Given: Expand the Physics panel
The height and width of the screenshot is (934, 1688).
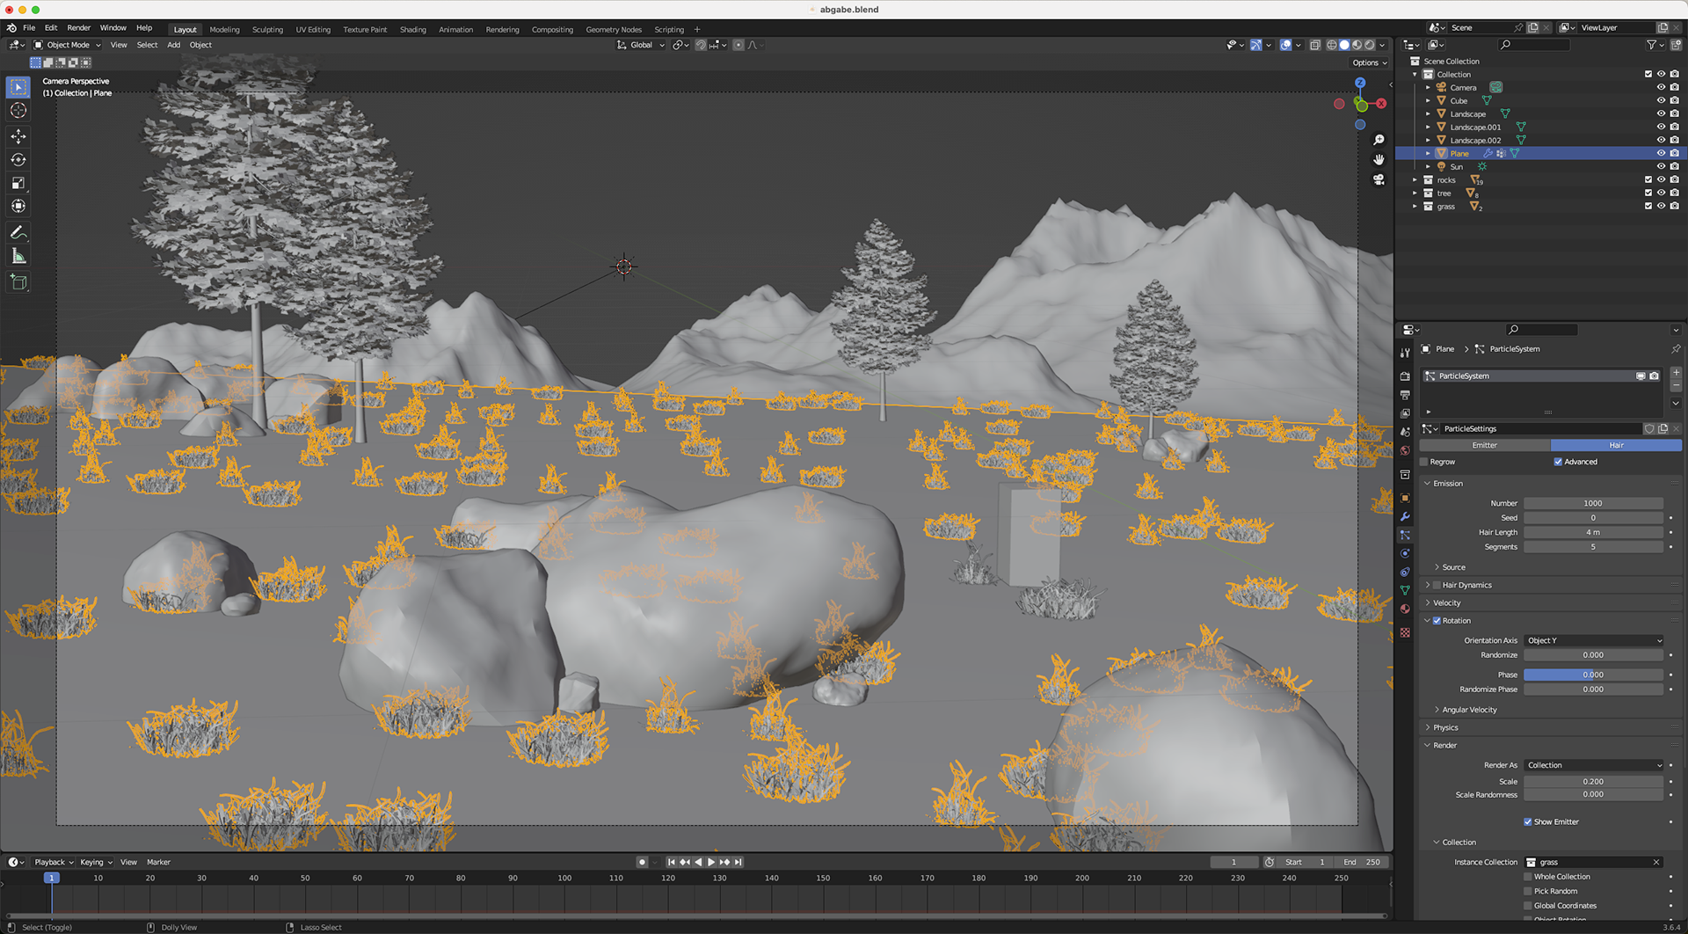Looking at the screenshot, I should [x=1445, y=729].
